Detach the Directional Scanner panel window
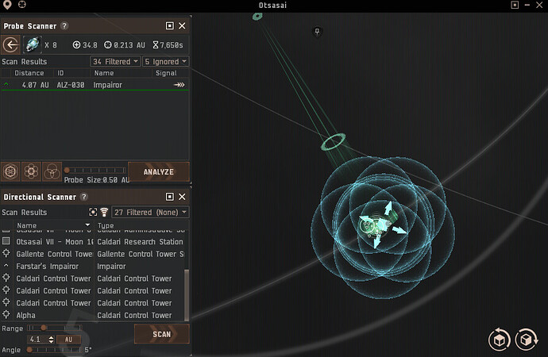This screenshot has width=548, height=357. [169, 197]
